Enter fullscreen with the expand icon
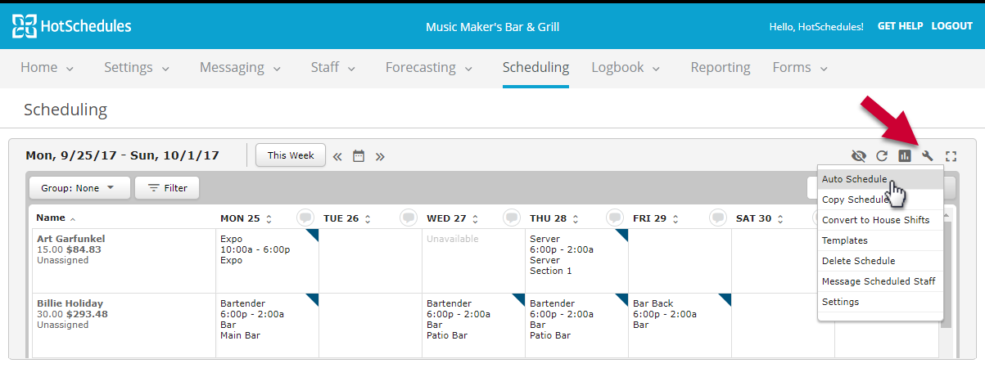Image resolution: width=985 pixels, height=368 pixels. [951, 156]
